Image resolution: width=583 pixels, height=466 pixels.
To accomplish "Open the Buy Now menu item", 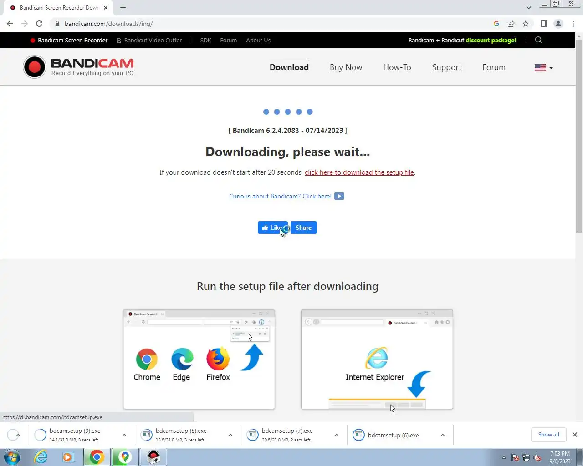I will 346,67.
